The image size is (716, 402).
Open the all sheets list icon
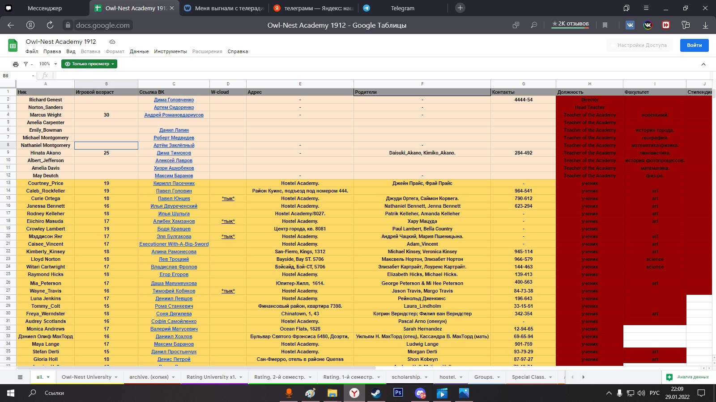[20, 377]
